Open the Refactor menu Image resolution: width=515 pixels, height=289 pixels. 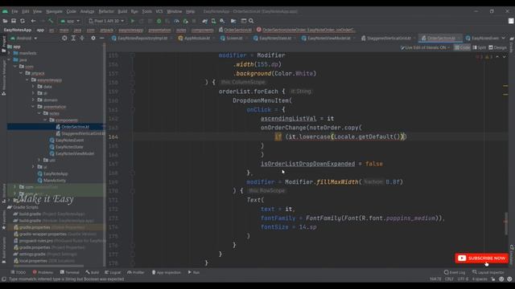click(x=106, y=11)
